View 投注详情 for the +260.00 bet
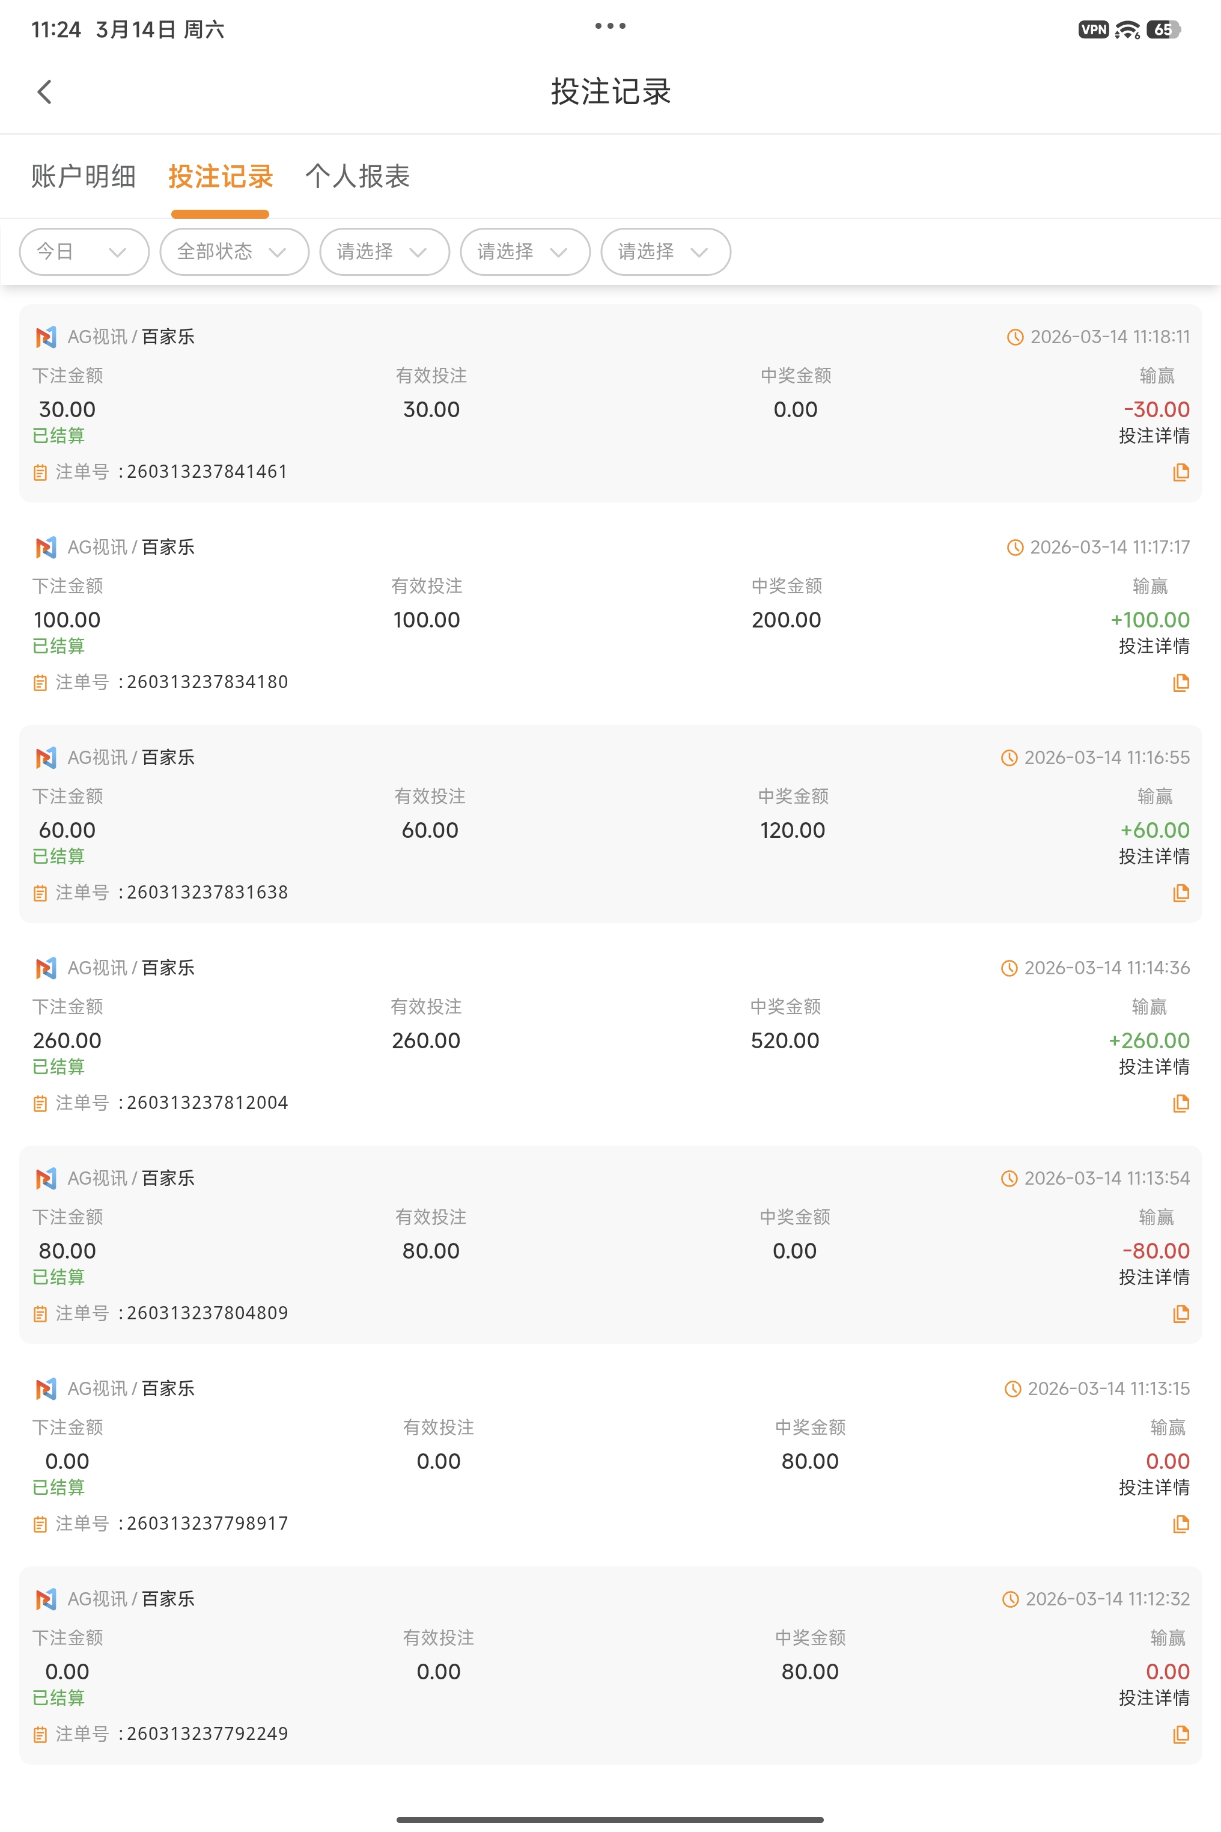Viewport: 1221px width, 1832px height. 1153,1067
